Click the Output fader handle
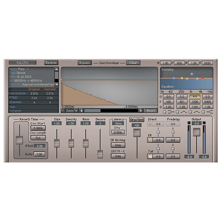The height and width of the screenshot is (221, 221). pyautogui.click(x=196, y=132)
